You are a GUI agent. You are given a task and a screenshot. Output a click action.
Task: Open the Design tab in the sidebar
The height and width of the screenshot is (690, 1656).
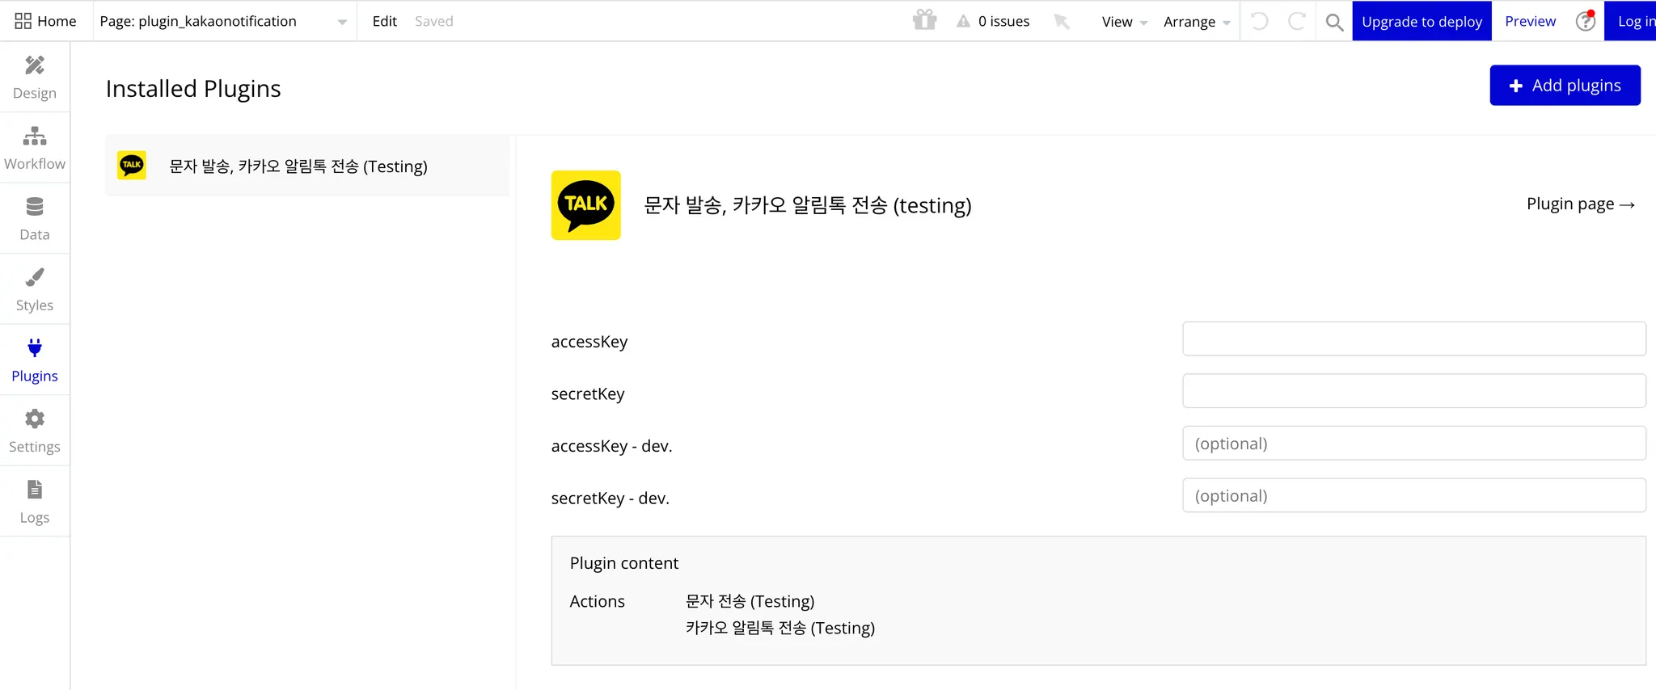point(35,78)
